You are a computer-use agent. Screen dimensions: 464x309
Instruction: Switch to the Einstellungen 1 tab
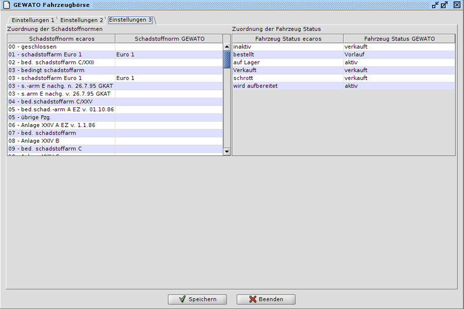32,20
